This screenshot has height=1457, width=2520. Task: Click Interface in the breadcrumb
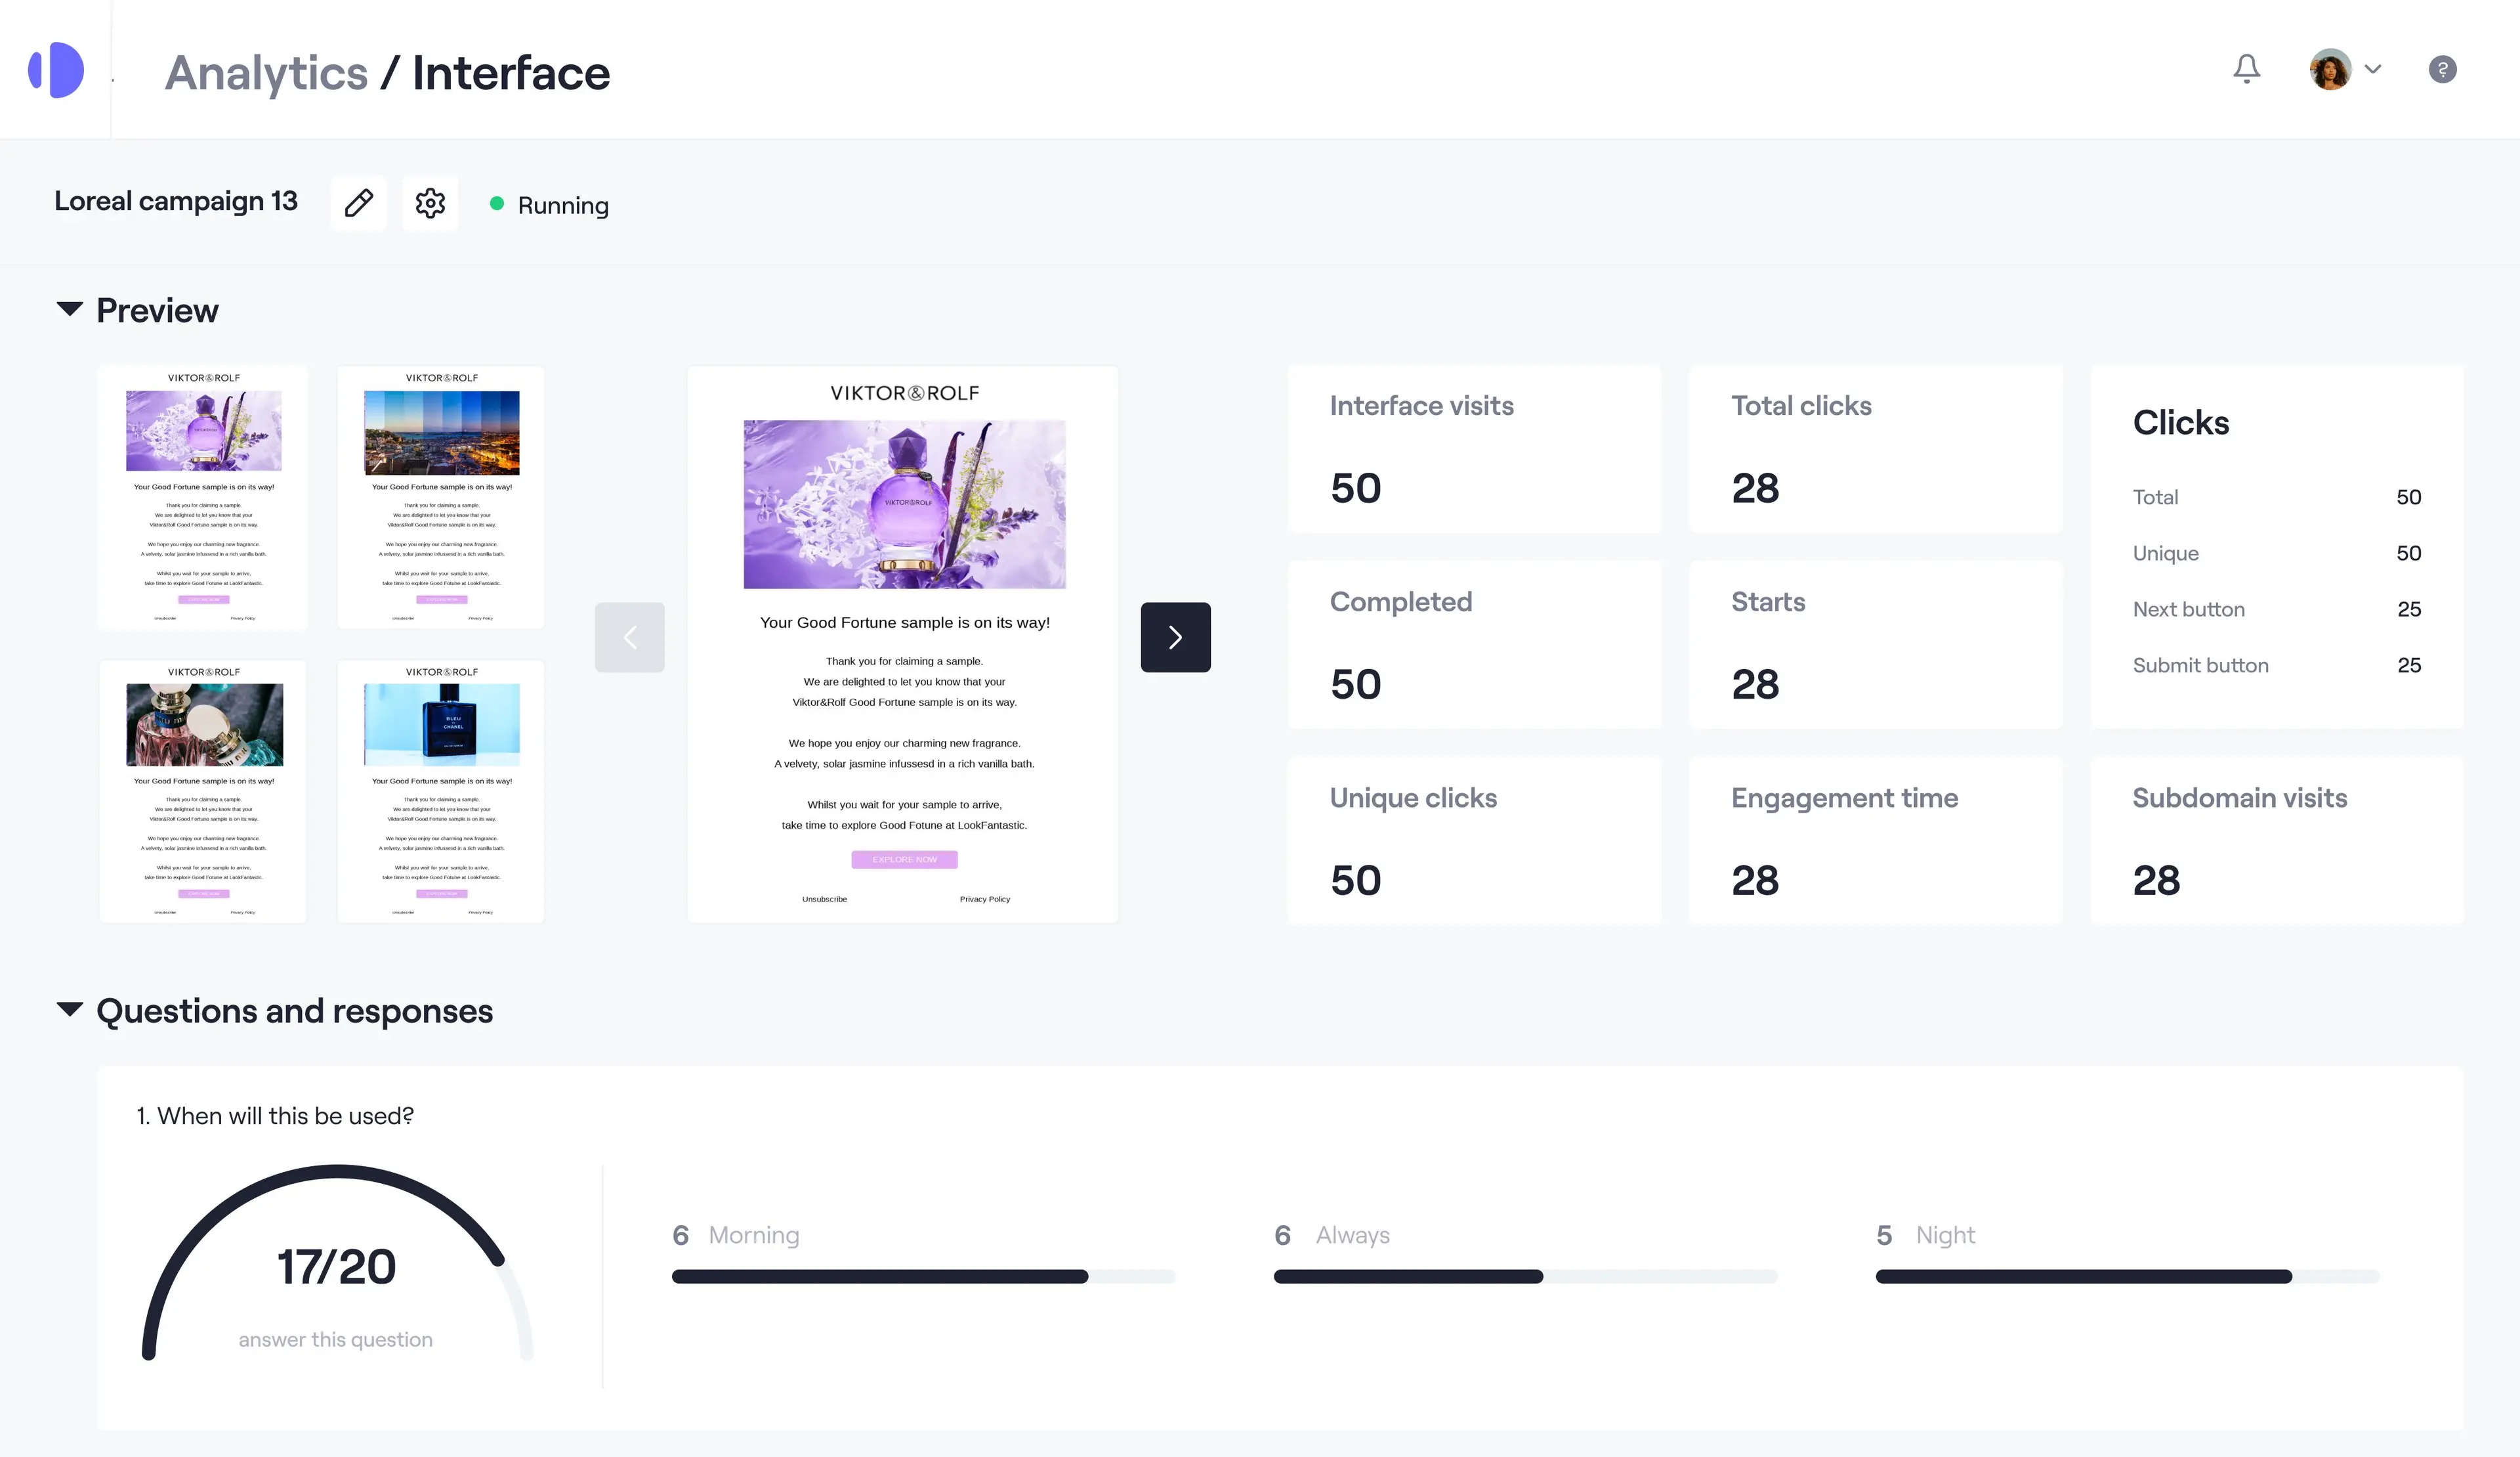[x=511, y=73]
